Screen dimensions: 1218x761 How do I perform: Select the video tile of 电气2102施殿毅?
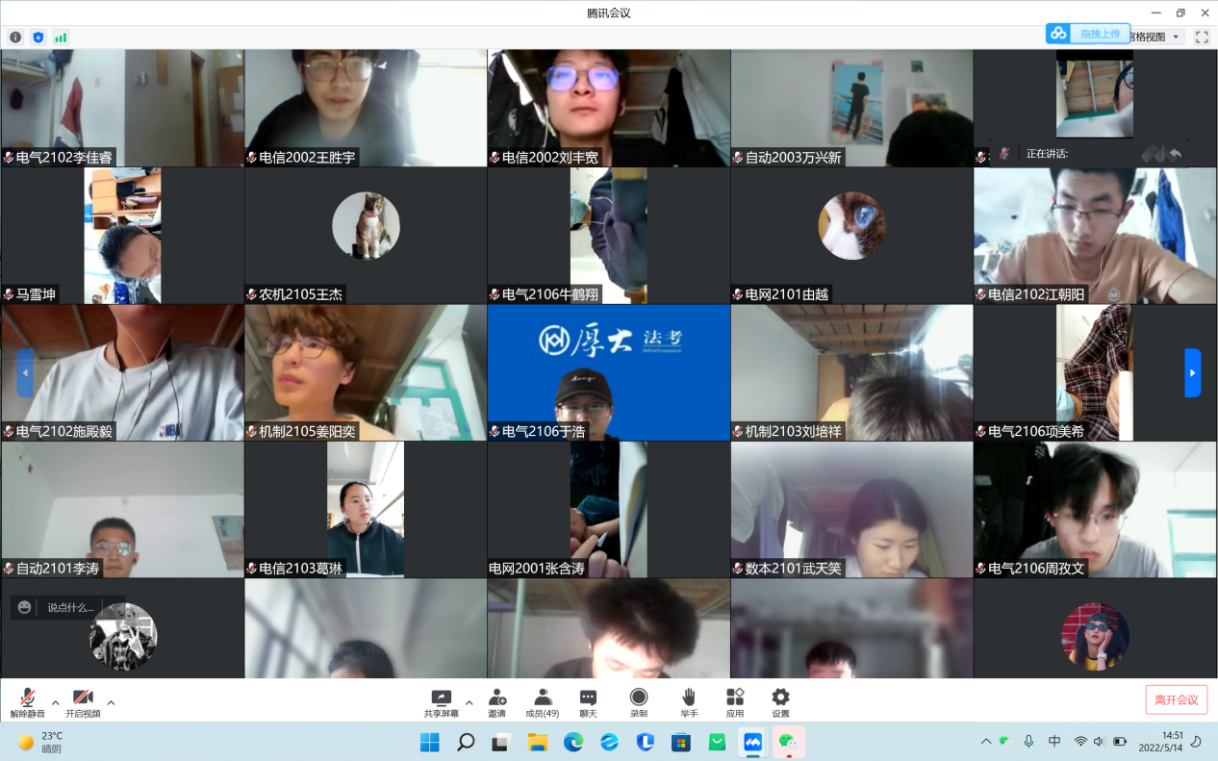tap(122, 373)
